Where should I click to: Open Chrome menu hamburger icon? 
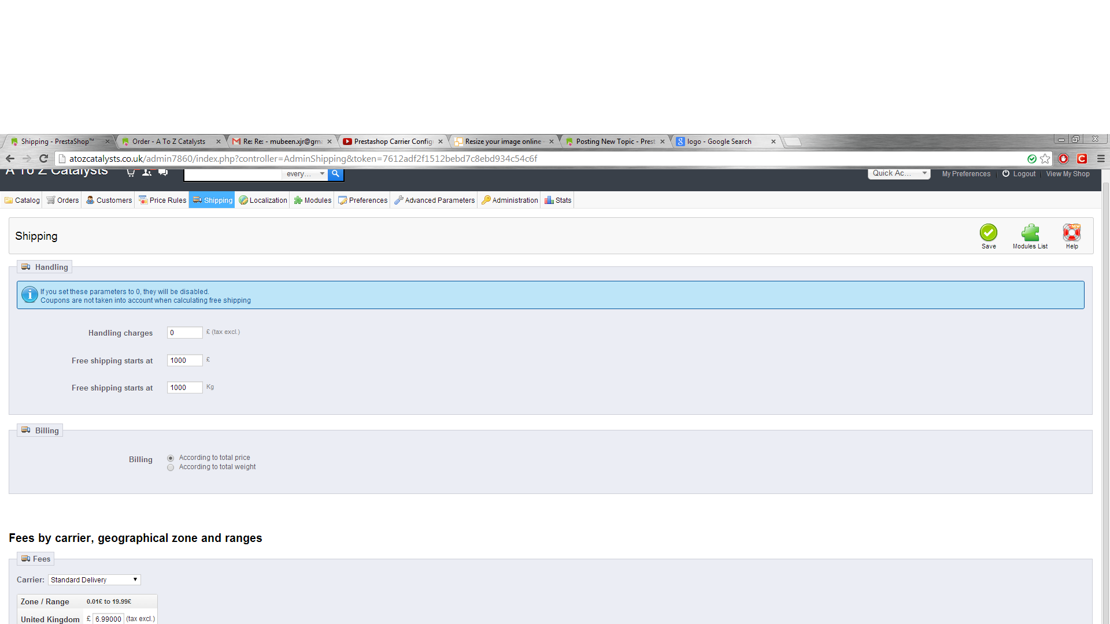click(x=1101, y=158)
